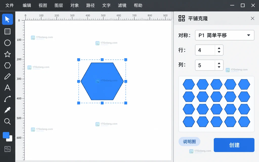
Task: Open the 路径 menu
Action: pos(90,6)
